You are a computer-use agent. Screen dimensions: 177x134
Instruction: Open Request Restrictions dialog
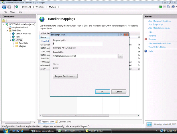(x=65, y=76)
